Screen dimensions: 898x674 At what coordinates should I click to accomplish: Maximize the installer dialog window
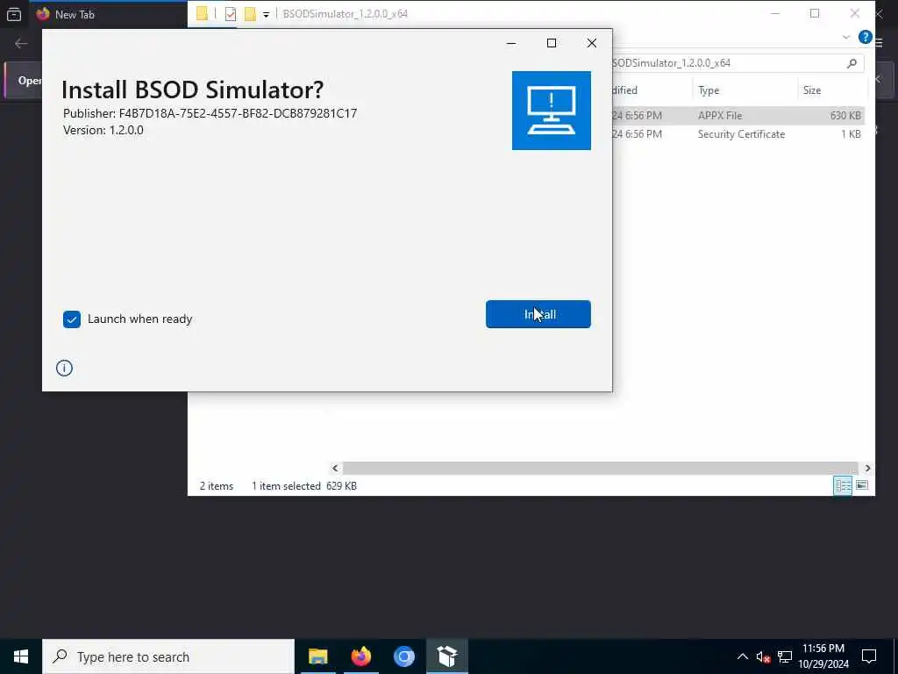coord(552,43)
